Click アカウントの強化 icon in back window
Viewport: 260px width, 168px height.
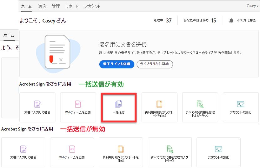219,149
